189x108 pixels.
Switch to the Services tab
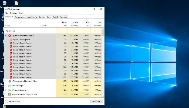point(63,17)
